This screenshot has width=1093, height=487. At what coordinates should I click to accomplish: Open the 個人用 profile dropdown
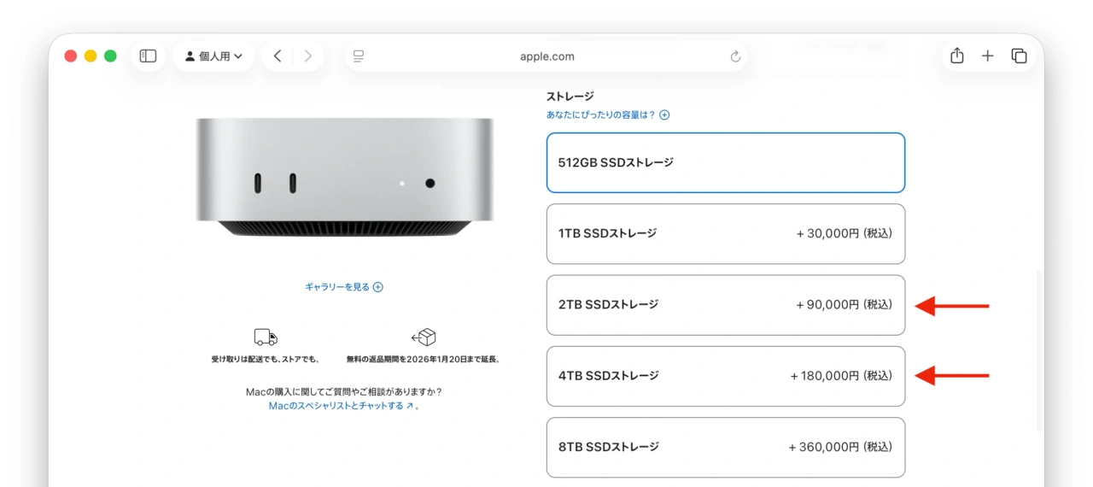click(213, 56)
